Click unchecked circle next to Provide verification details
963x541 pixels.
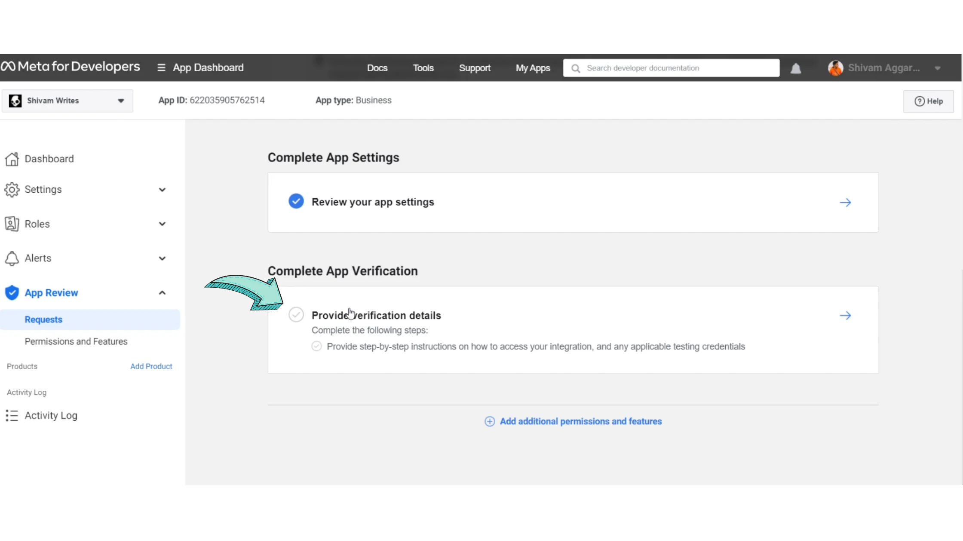296,315
